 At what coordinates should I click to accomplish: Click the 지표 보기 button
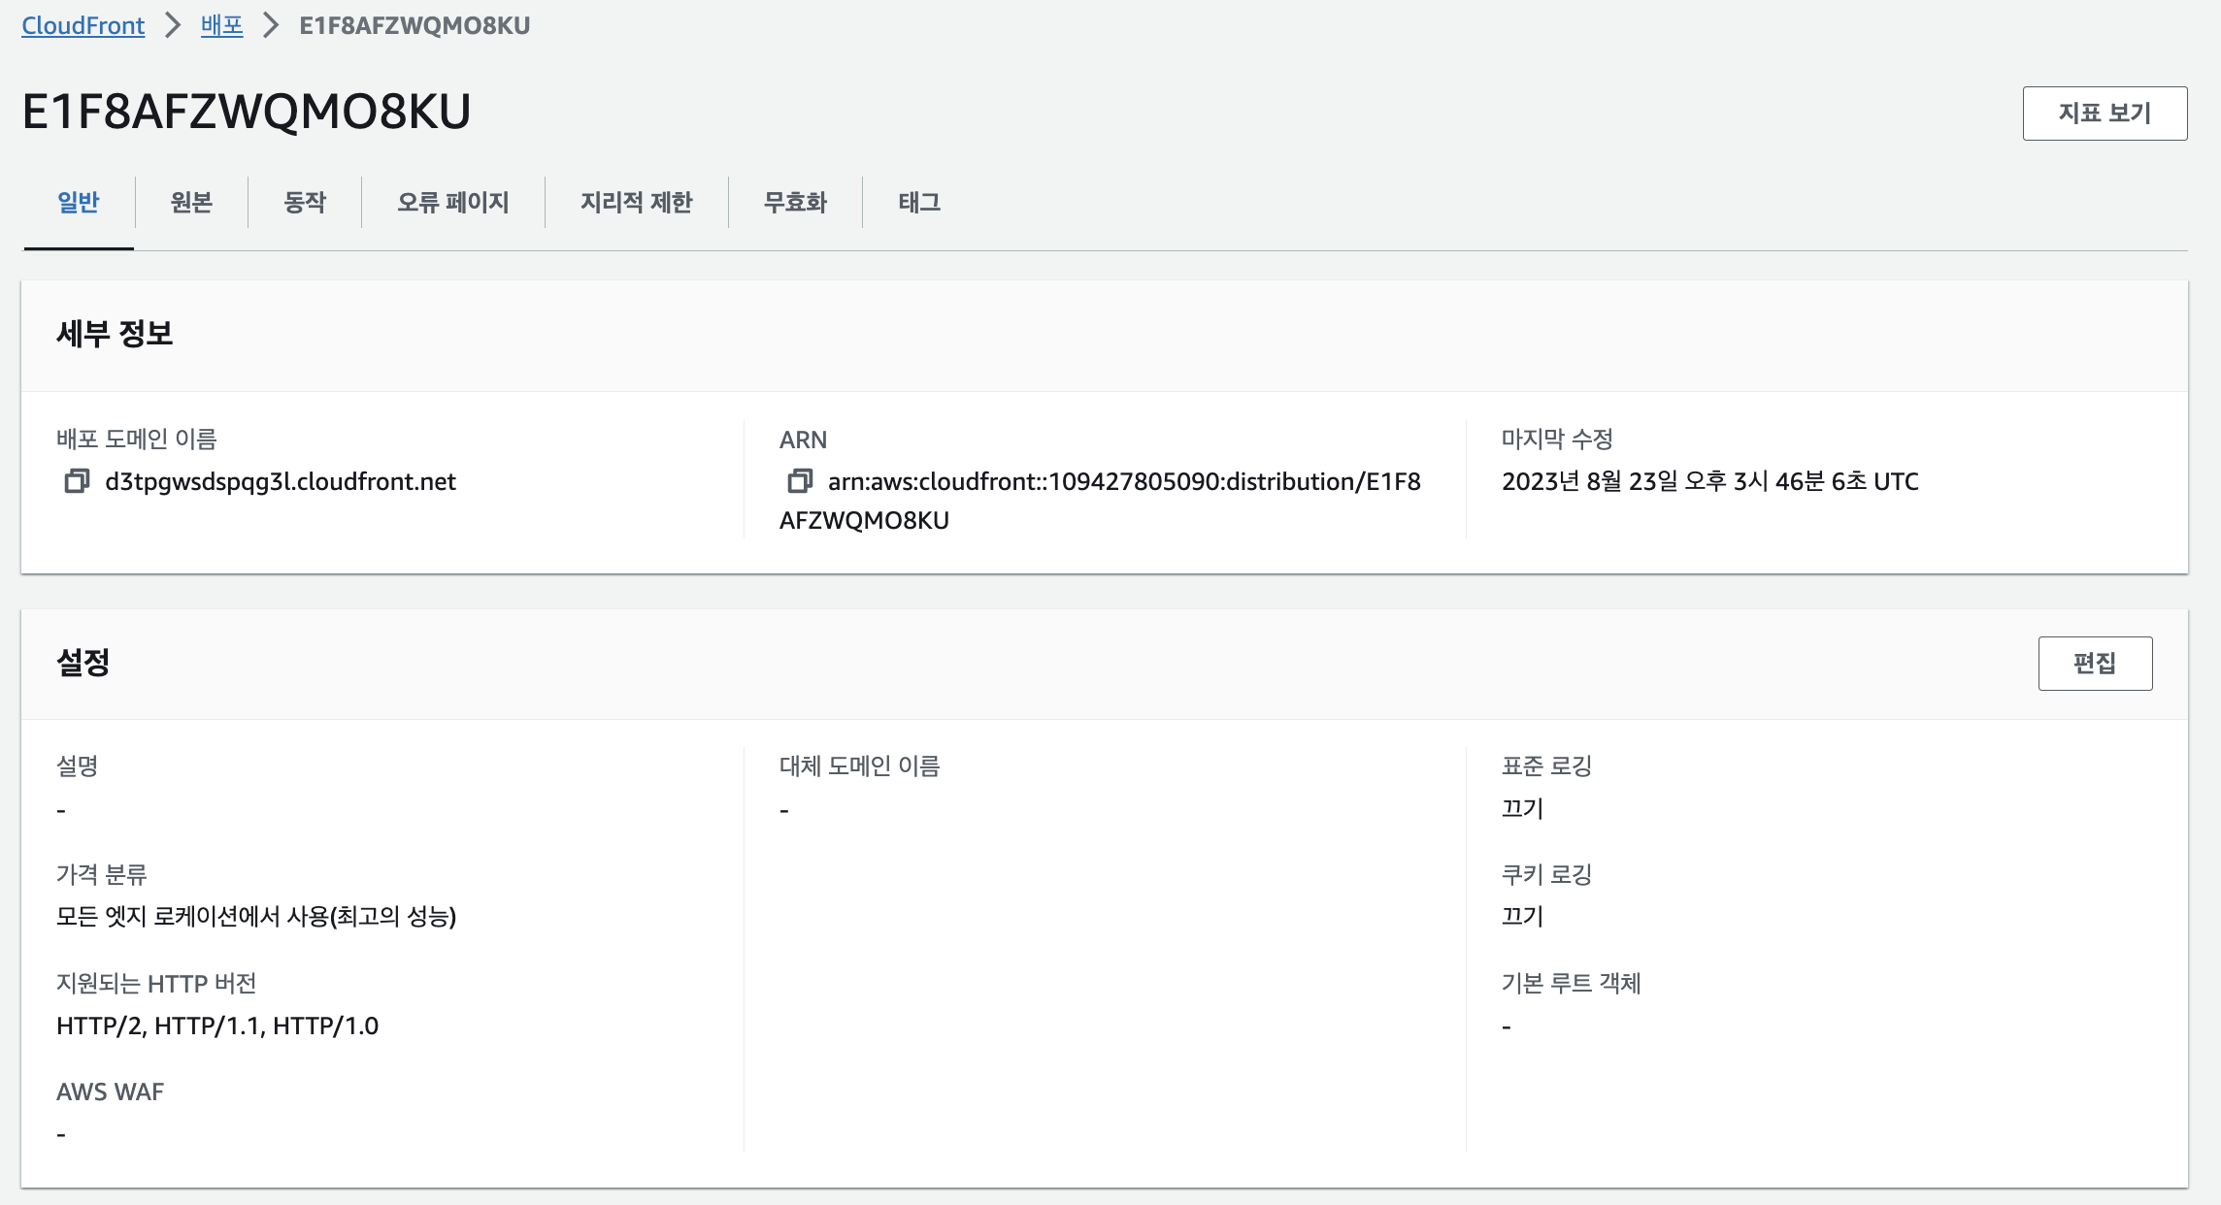tap(2105, 114)
